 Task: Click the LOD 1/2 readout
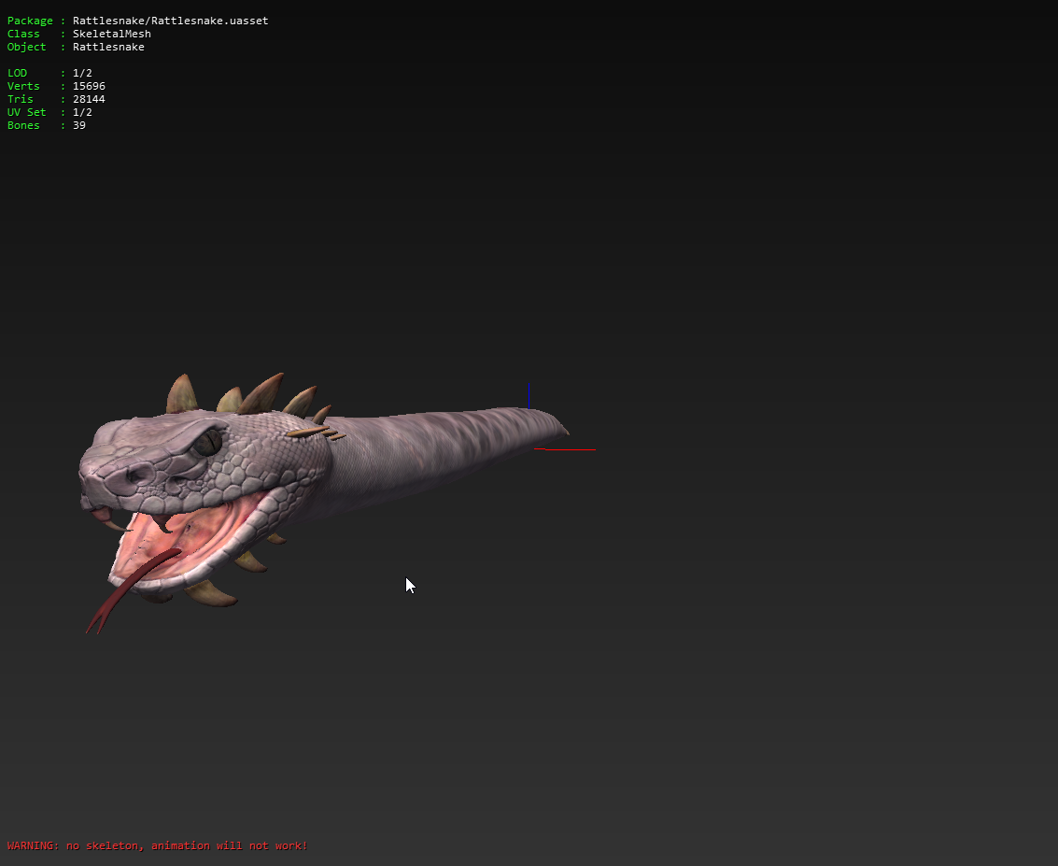(82, 73)
